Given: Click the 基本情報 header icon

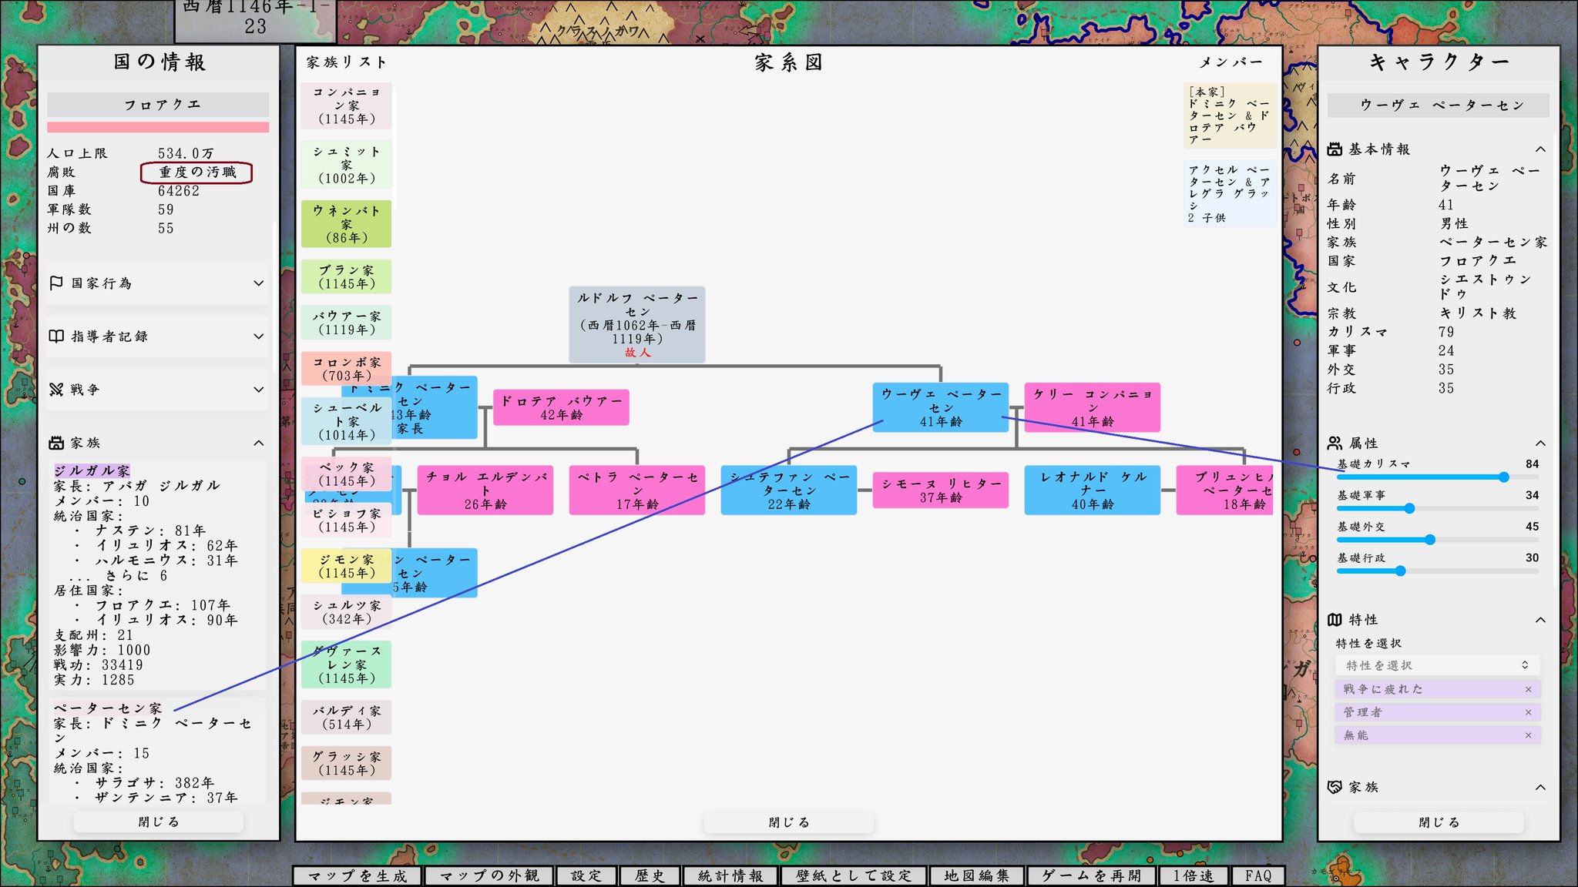Looking at the screenshot, I should pyautogui.click(x=1335, y=149).
